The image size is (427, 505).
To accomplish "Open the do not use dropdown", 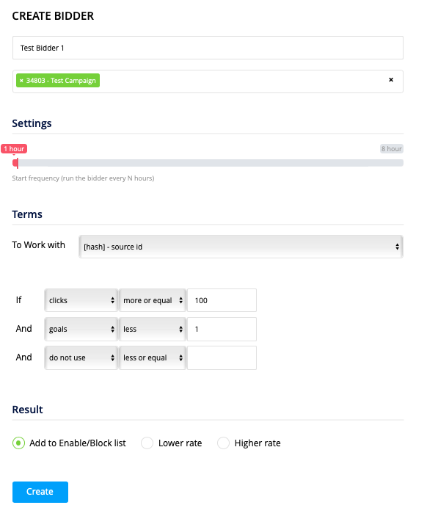I will click(x=81, y=357).
